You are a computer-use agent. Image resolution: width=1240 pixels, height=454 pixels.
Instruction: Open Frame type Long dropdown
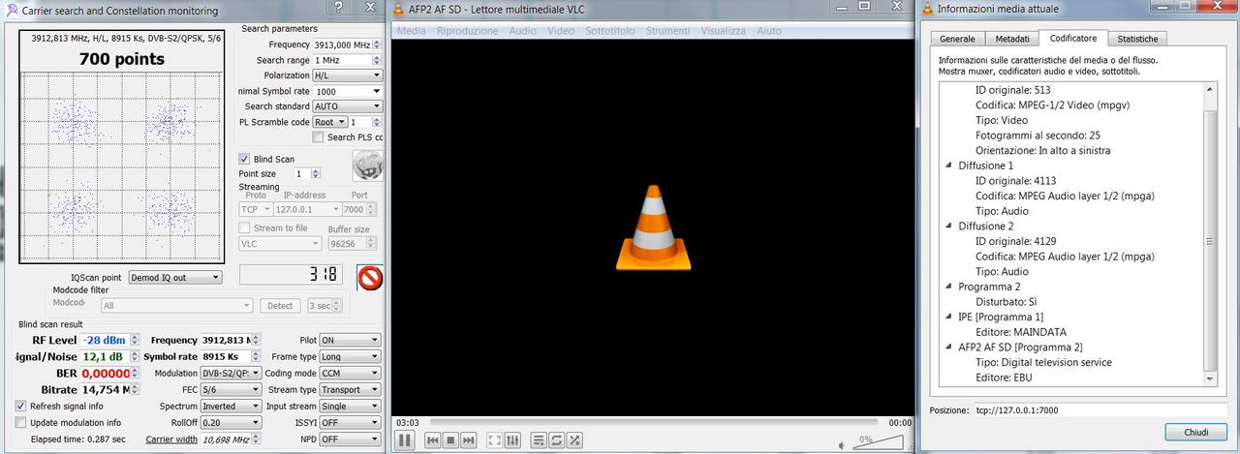pos(350,356)
